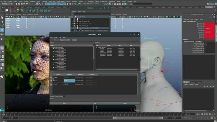Open the Collection dropdown in mmSolver
The image size is (217, 122).
click(65, 40)
